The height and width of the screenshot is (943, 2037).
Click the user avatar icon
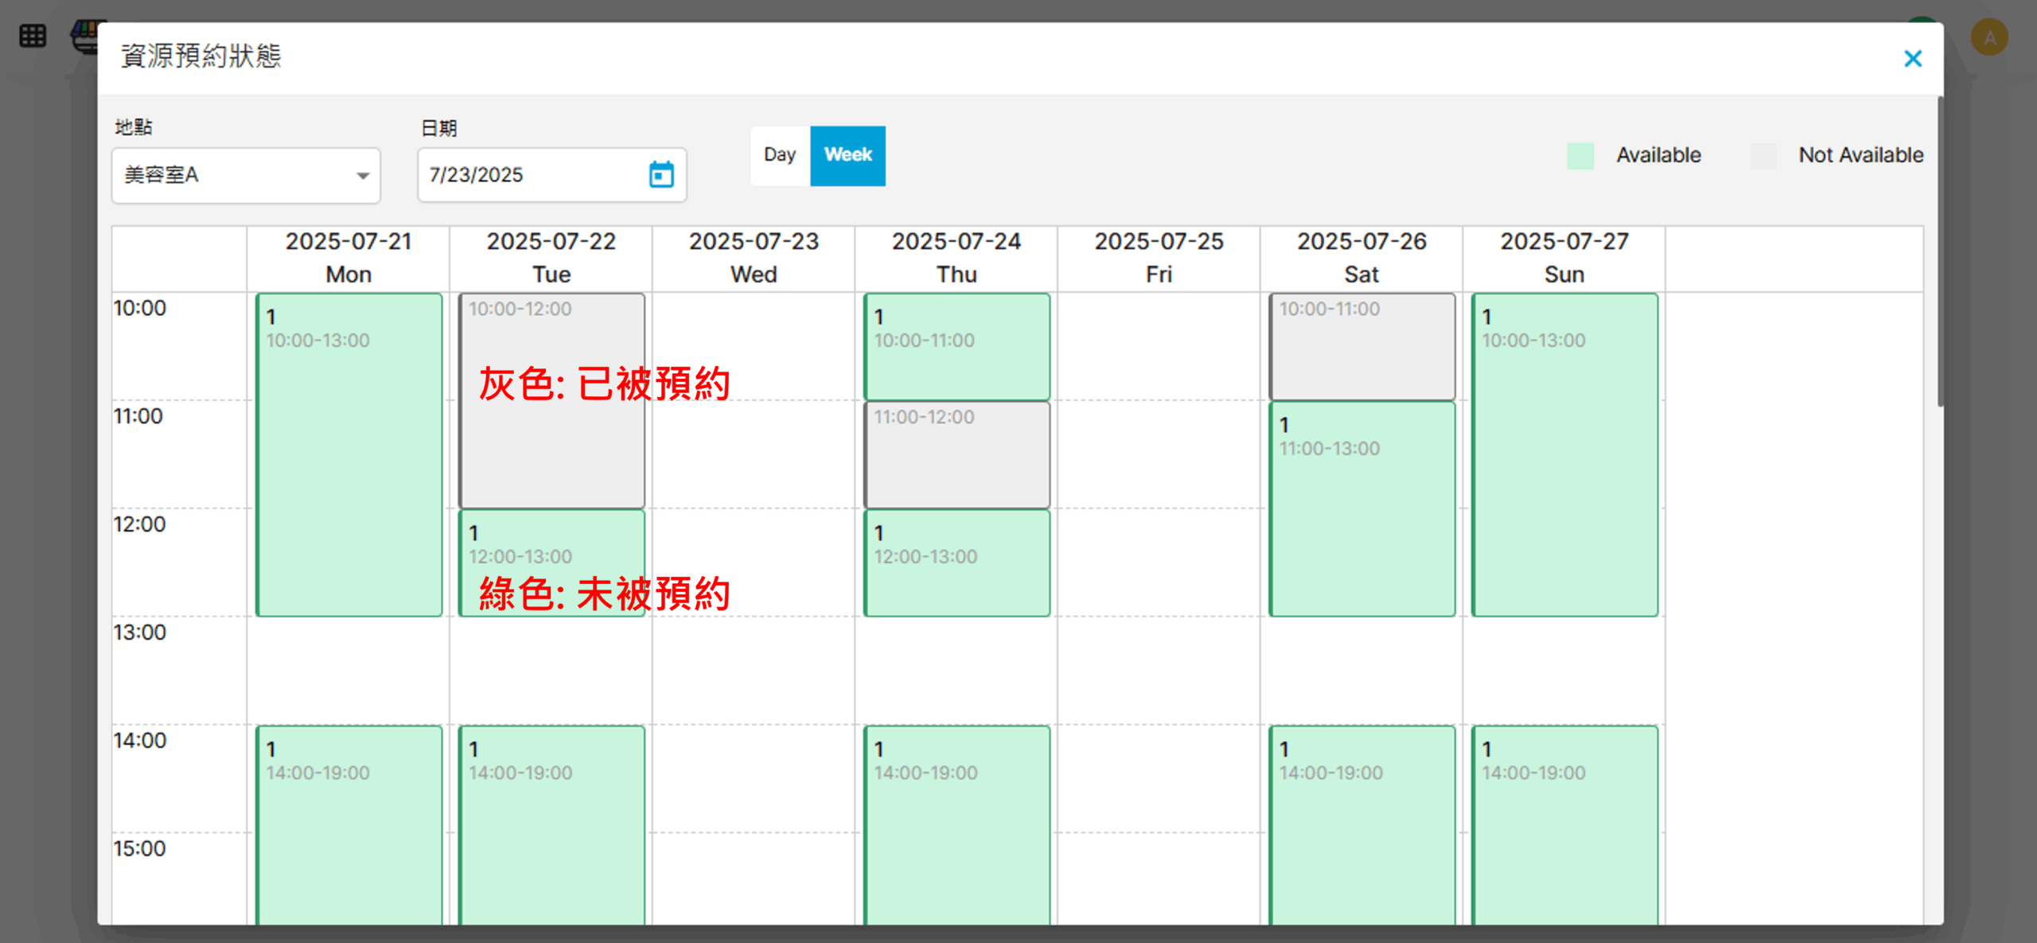pyautogui.click(x=1989, y=37)
